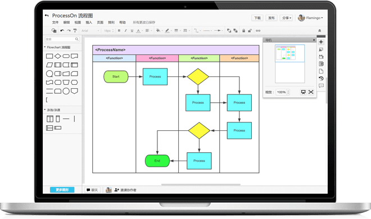Send selected shape to back
Image resolution: width=371 pixels, height=219 pixels.
[x=236, y=30]
